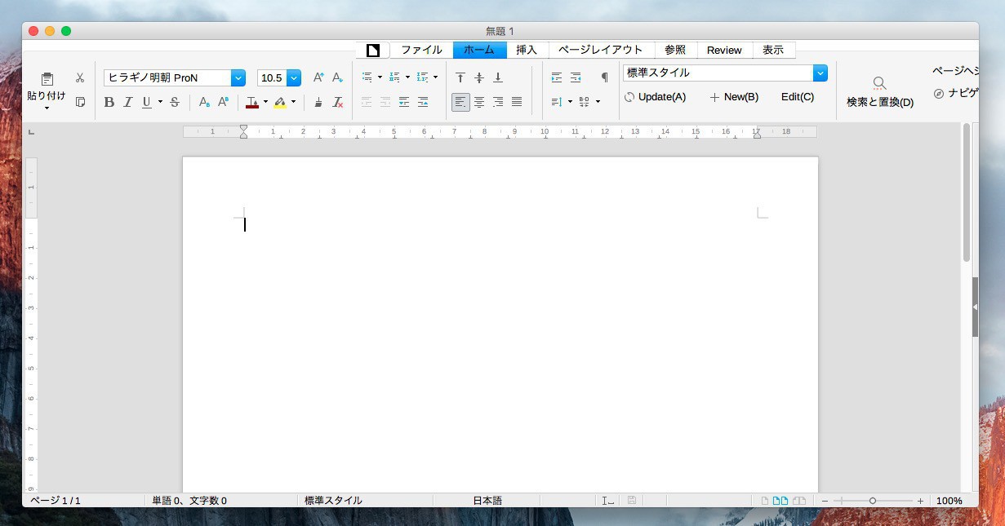The image size is (1005, 526).
Task: Toggle formatting marks pilcrow
Action: click(x=604, y=77)
